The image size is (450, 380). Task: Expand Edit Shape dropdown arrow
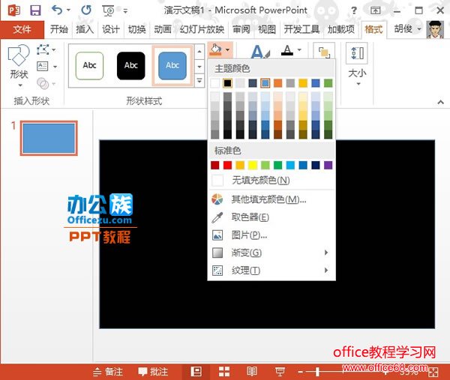pos(54,49)
